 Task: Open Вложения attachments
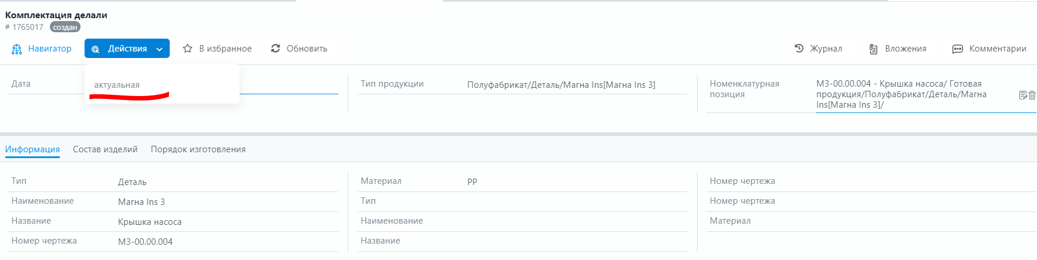pyautogui.click(x=897, y=49)
